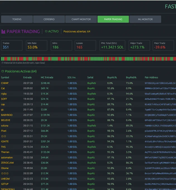The width and height of the screenshot is (176, 190).
Task: Click AH9wb94WJfhtmXc7U9KJBTL pair address
Action: [x=160, y=99]
